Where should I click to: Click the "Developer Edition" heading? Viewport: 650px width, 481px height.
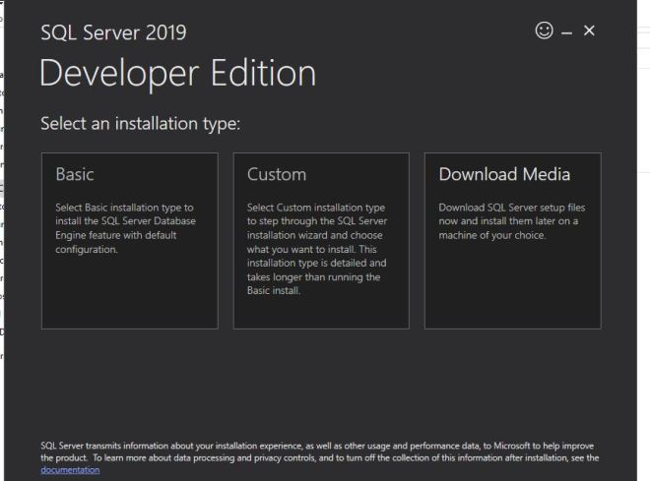[x=178, y=74]
